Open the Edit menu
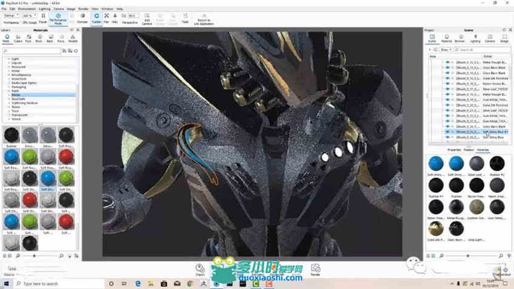This screenshot has width=514, height=289. coord(12,9)
